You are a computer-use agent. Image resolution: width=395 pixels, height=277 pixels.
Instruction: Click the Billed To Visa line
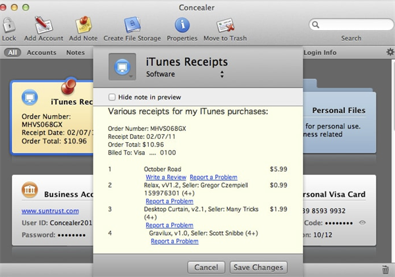click(142, 153)
